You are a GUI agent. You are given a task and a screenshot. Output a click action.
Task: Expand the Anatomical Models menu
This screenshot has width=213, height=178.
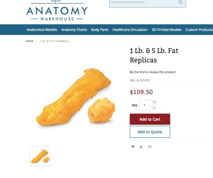(42, 29)
